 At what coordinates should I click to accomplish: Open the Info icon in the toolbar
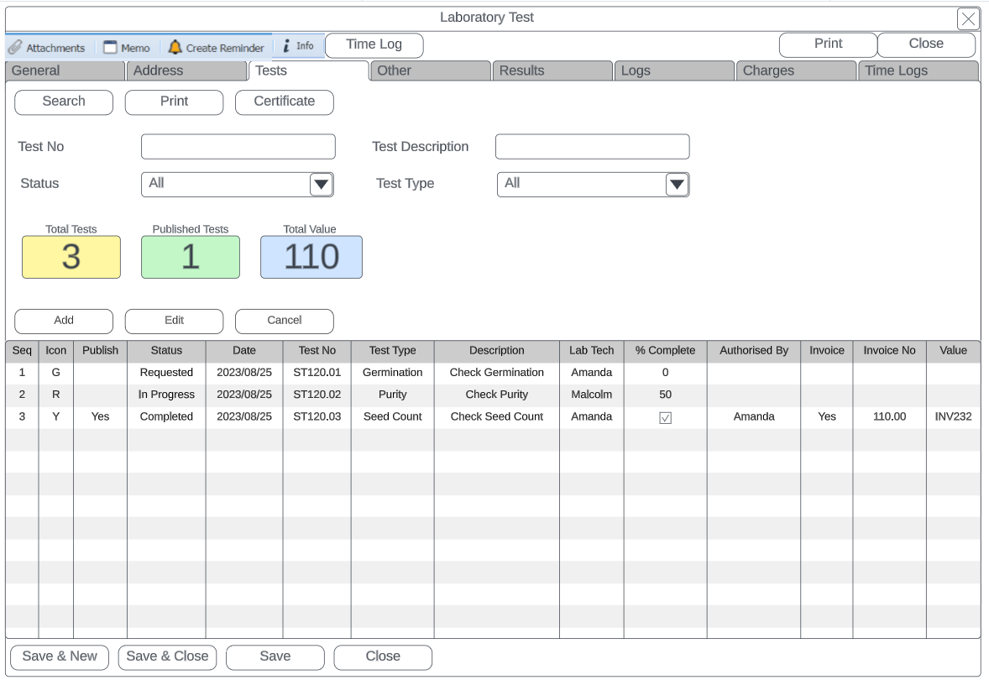(286, 46)
